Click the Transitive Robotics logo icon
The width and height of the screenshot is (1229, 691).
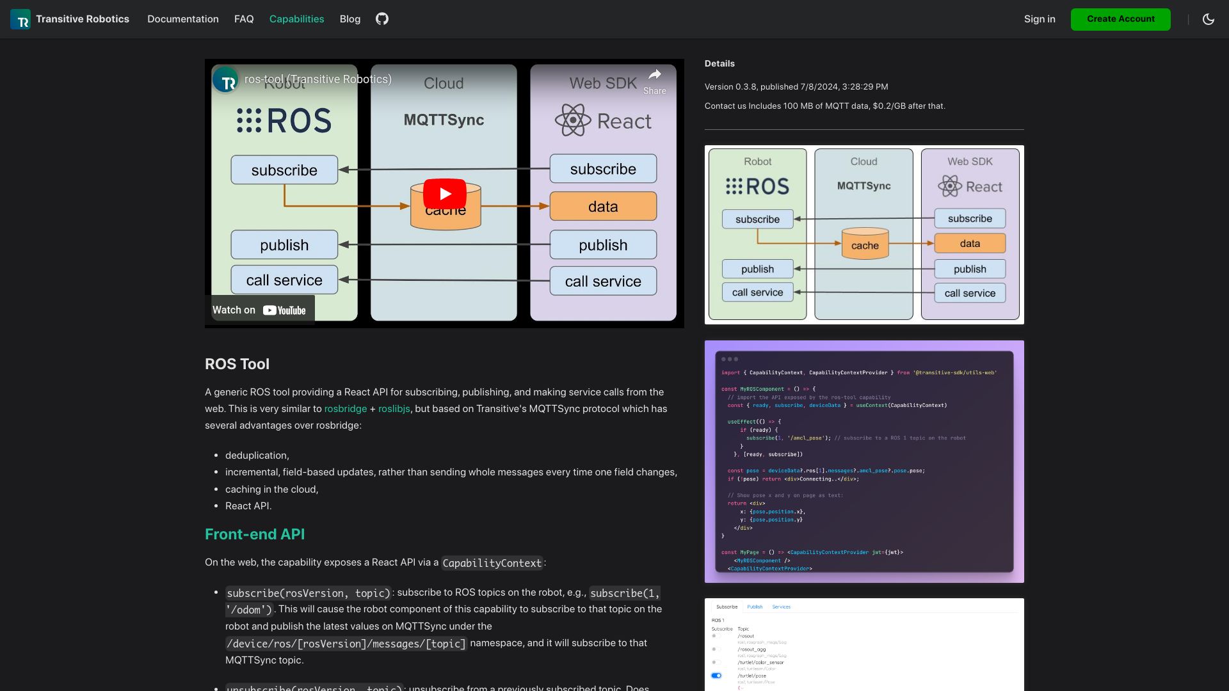tap(20, 19)
